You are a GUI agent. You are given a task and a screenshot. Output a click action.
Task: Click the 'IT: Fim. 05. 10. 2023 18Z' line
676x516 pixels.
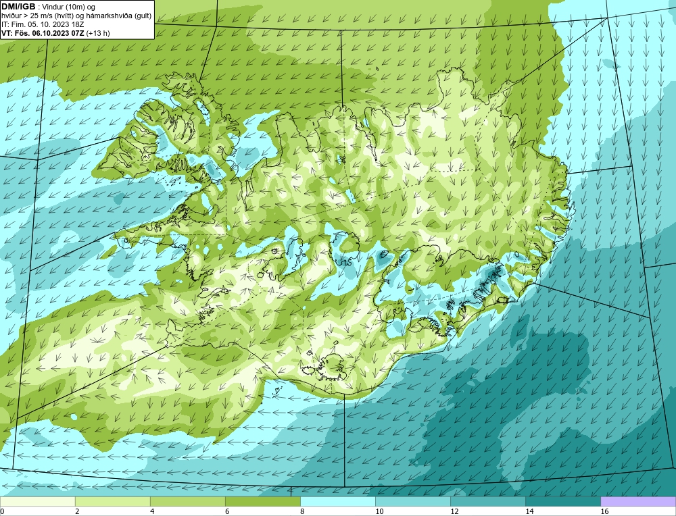pyautogui.click(x=43, y=24)
